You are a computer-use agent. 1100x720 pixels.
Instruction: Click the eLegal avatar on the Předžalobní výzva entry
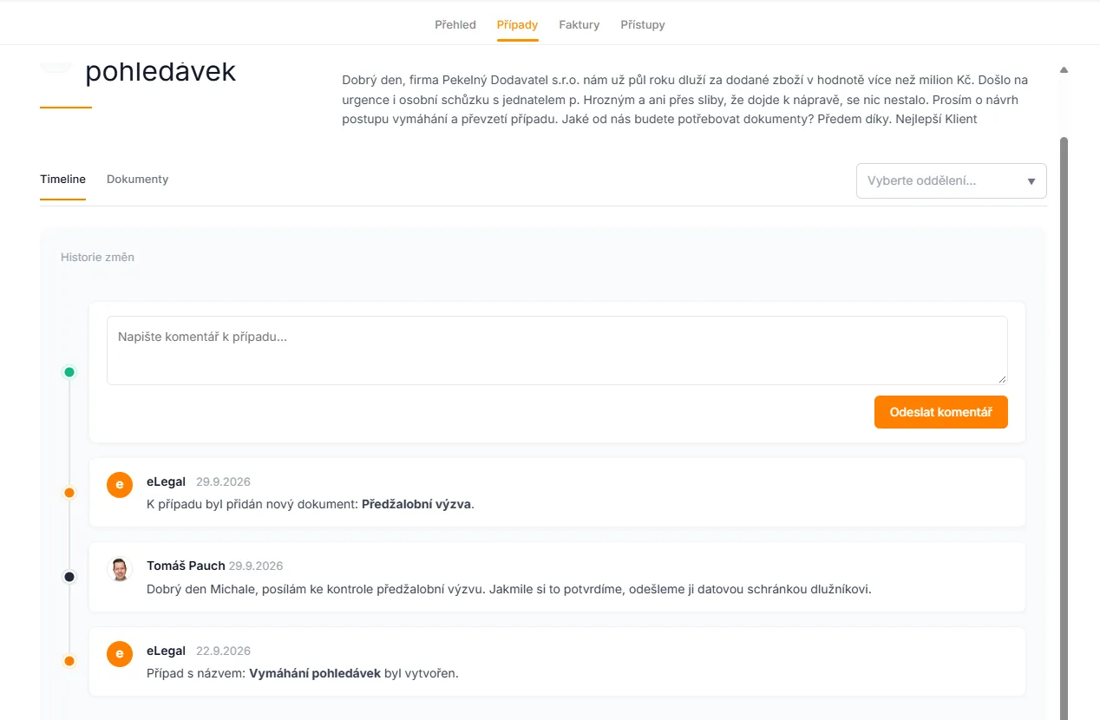[120, 484]
